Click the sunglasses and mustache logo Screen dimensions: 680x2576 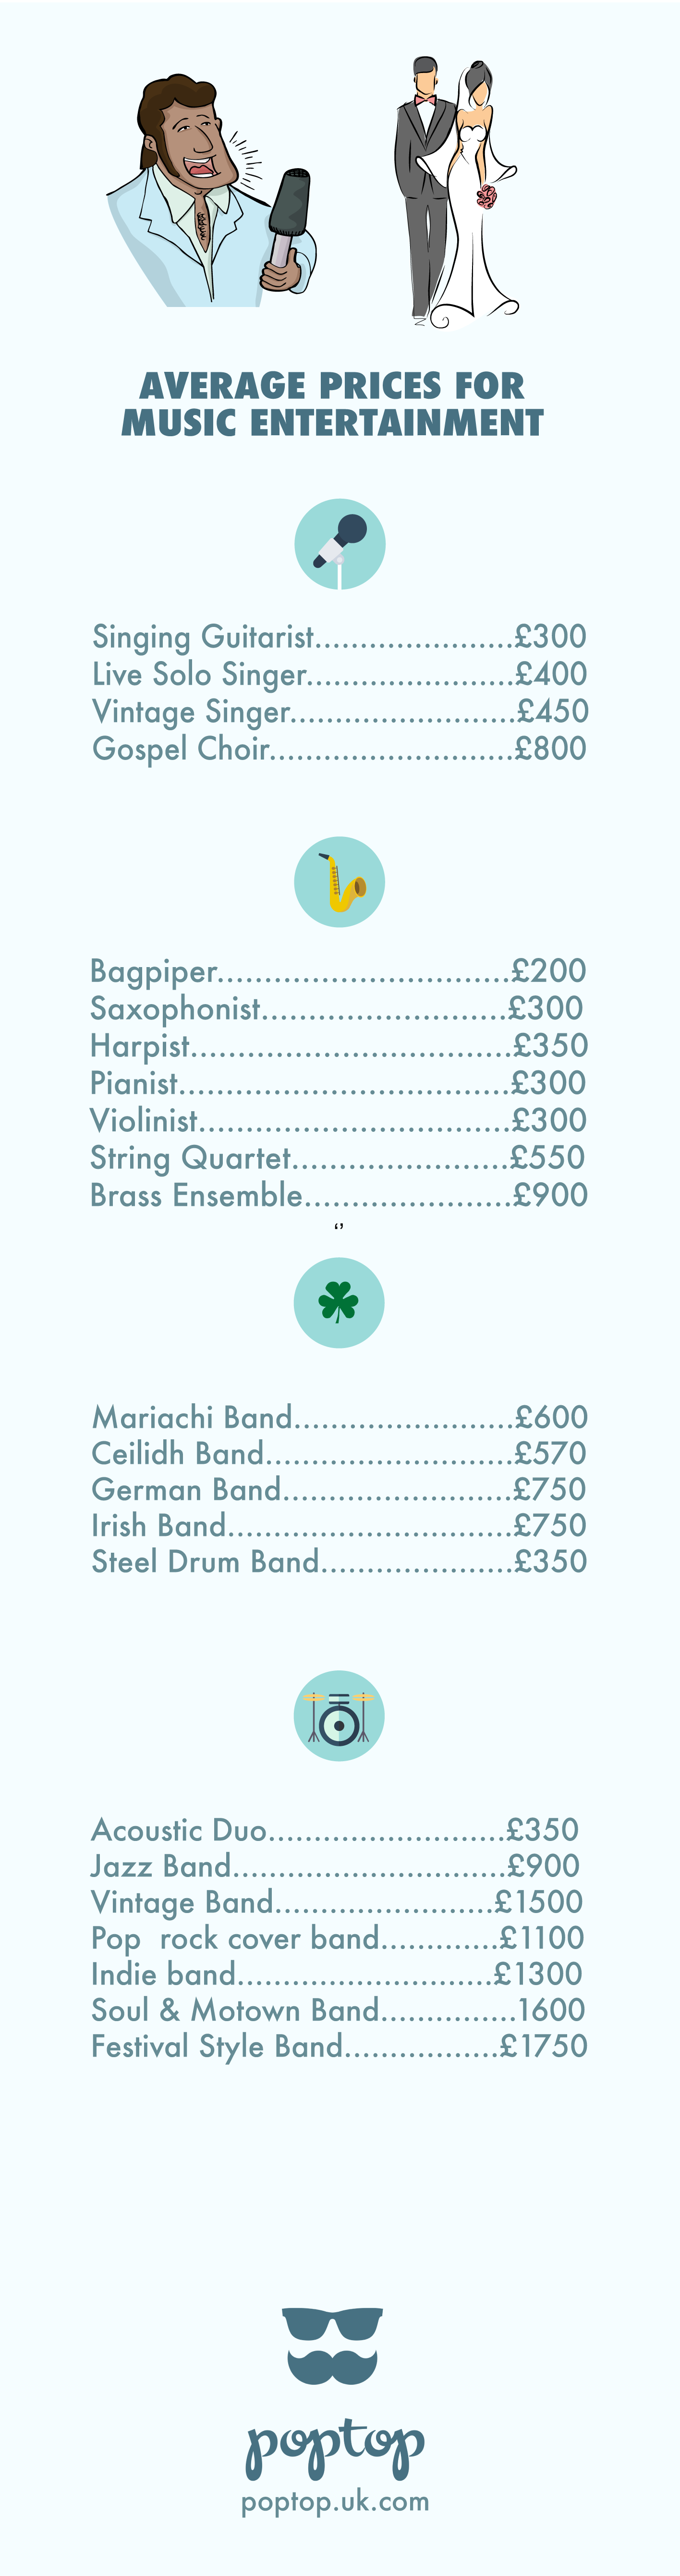coord(332,2345)
